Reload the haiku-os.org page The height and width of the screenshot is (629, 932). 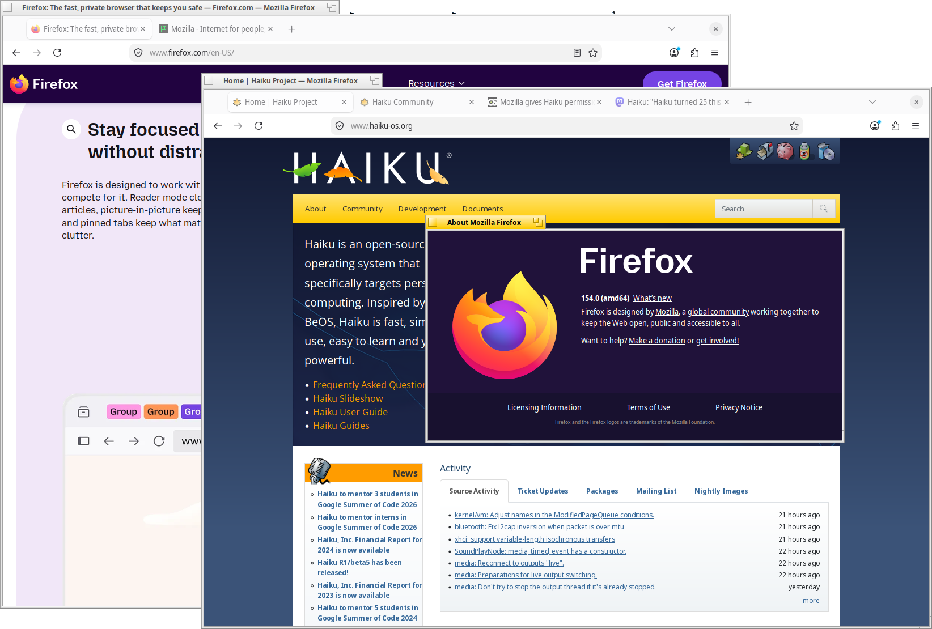[x=259, y=126]
